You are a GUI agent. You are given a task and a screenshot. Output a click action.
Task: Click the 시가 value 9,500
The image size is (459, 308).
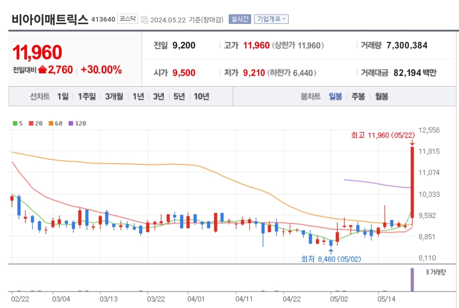point(184,73)
